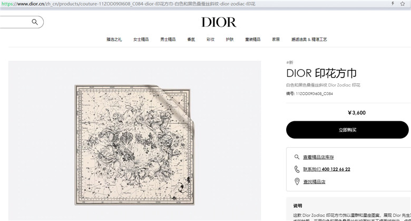Screen dimensions: 411x221
Task: Open the 香氛 menu
Action: 191,40
